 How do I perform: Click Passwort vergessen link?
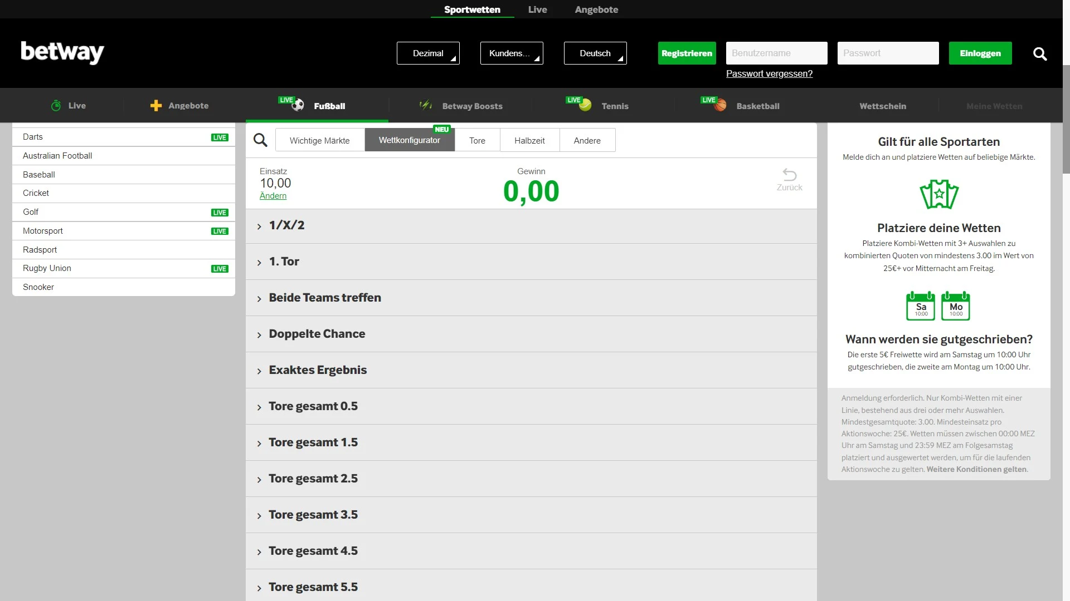pos(770,73)
